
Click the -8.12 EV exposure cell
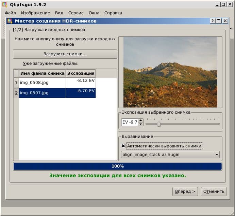click(x=81, y=83)
